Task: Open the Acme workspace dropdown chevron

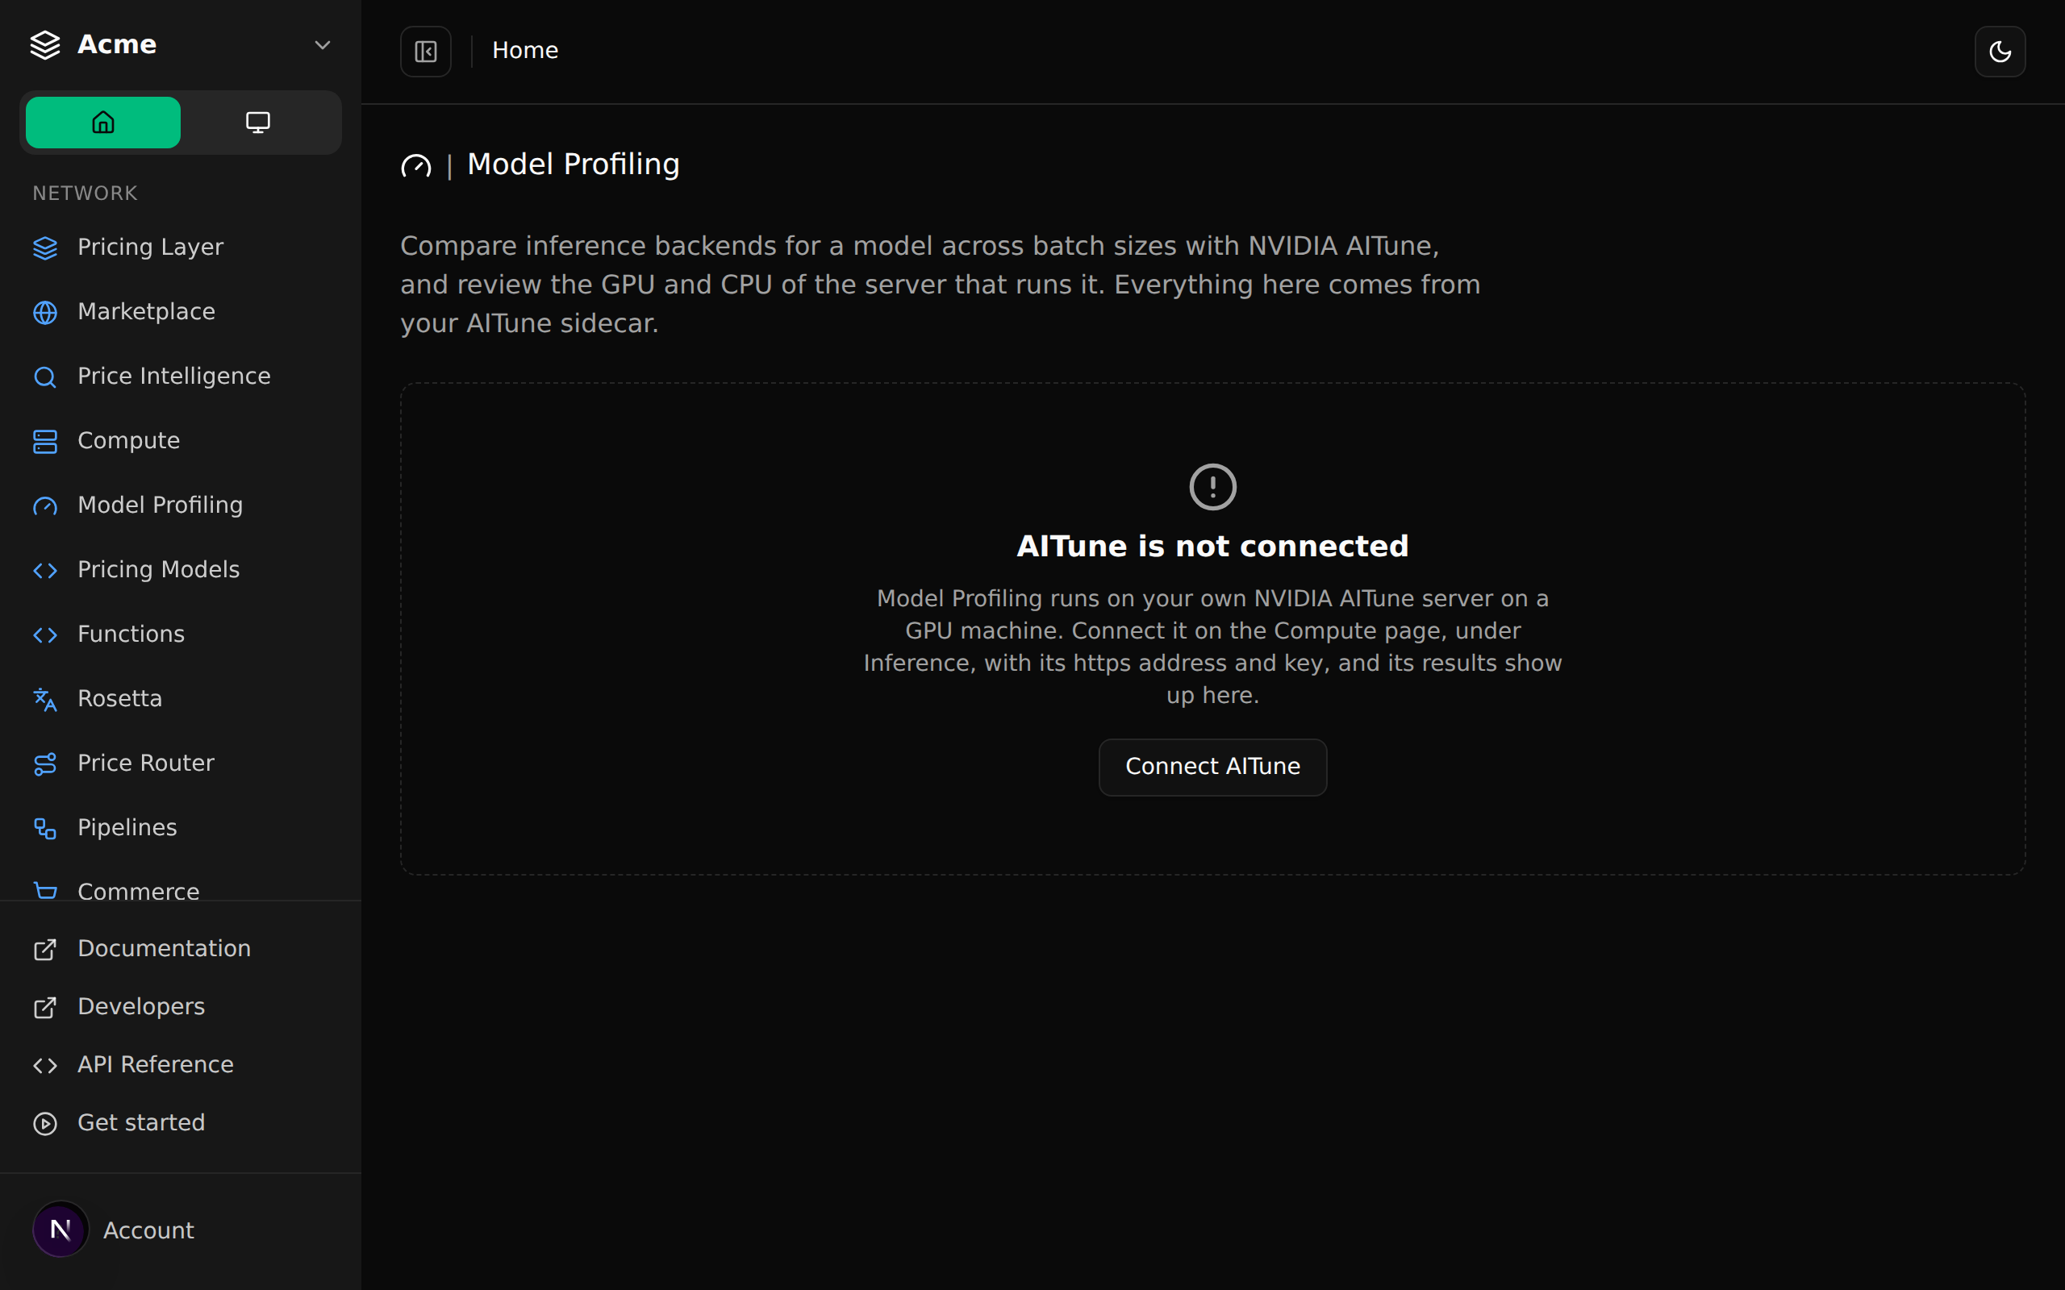Action: pyautogui.click(x=322, y=45)
